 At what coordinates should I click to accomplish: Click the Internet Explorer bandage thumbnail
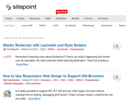coord(7,93)
